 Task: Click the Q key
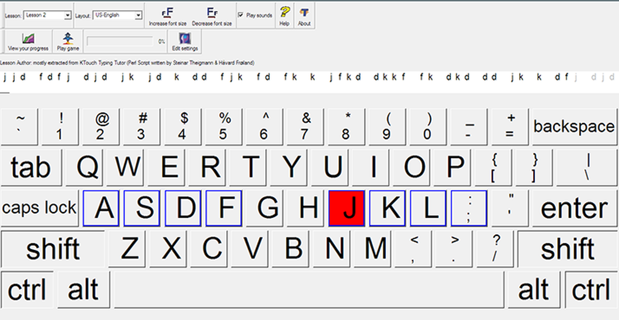tap(84, 167)
